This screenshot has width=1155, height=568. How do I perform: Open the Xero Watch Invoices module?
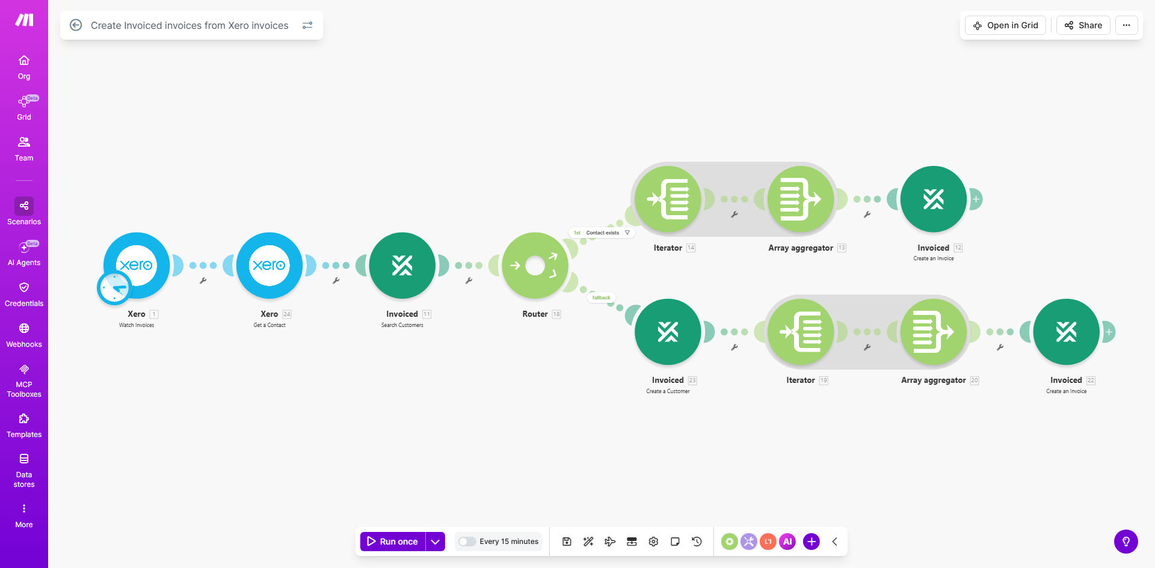click(x=137, y=265)
